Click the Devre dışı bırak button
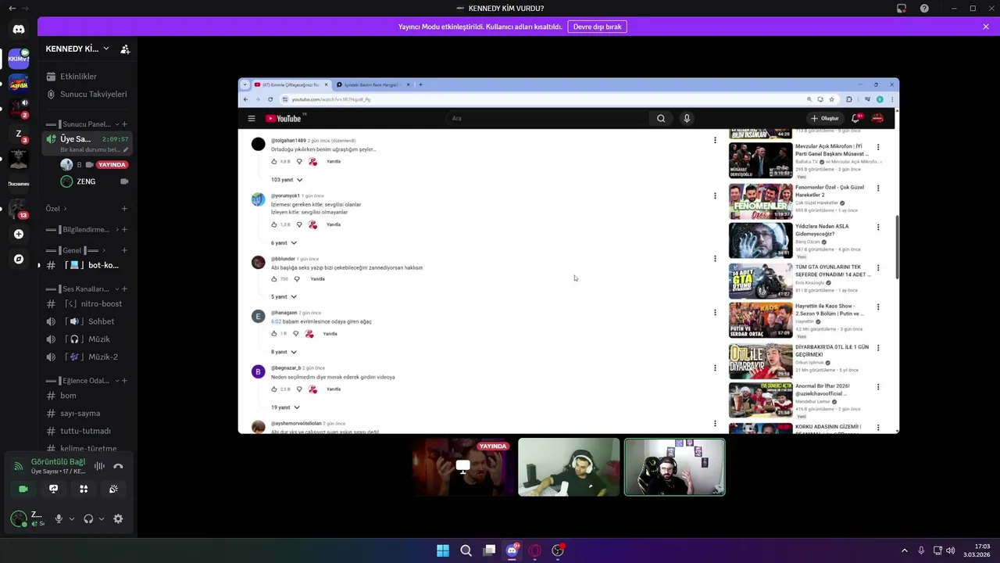The image size is (1000, 563). coord(597,27)
